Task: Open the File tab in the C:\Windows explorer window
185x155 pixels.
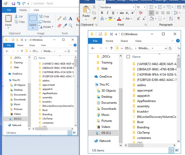Action: click(95, 41)
